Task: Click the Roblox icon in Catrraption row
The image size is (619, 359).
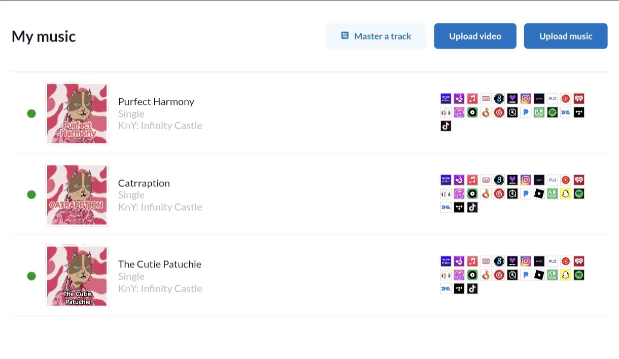Action: pos(539,193)
